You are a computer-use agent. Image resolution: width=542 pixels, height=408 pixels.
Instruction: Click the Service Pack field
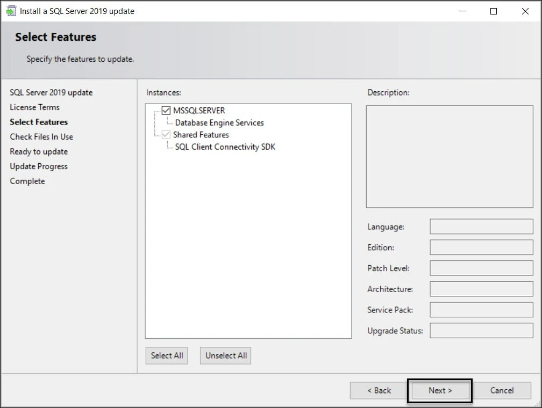tap(481, 310)
